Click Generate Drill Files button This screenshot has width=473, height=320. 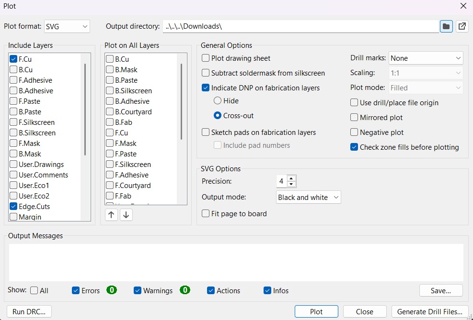pyautogui.click(x=429, y=311)
